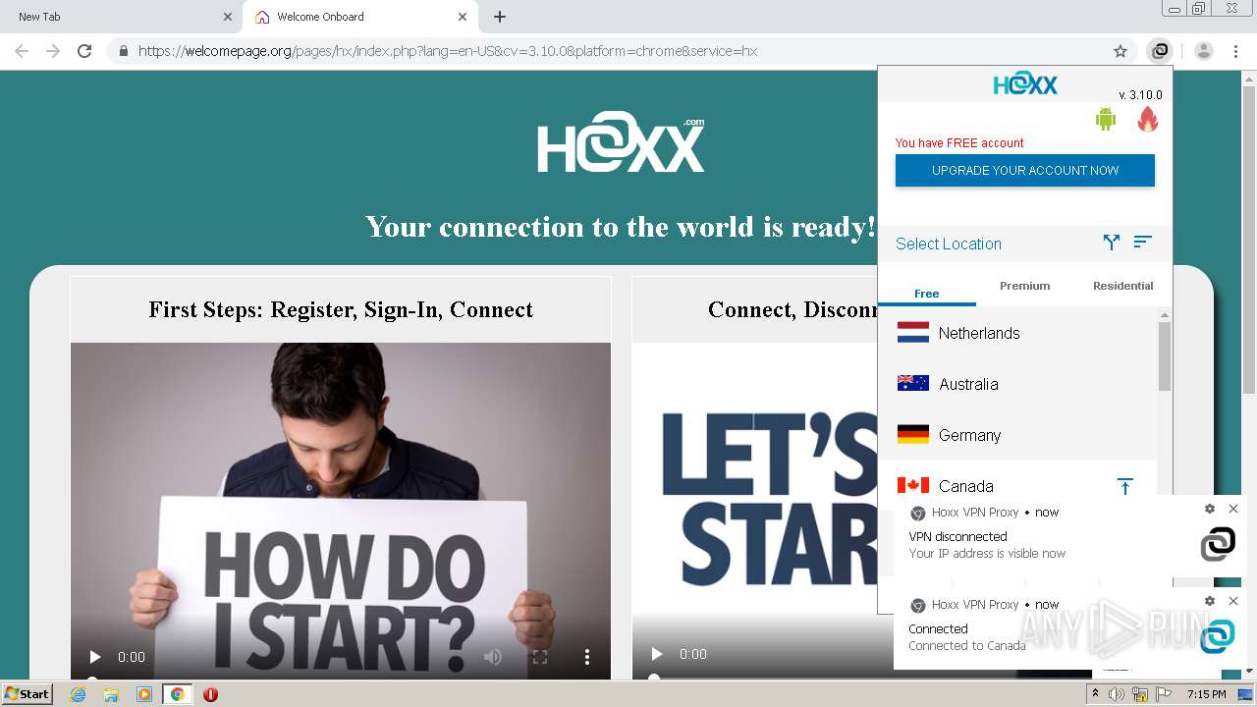Image resolution: width=1257 pixels, height=707 pixels.
Task: Click the sort locations icon
Action: (x=1142, y=242)
